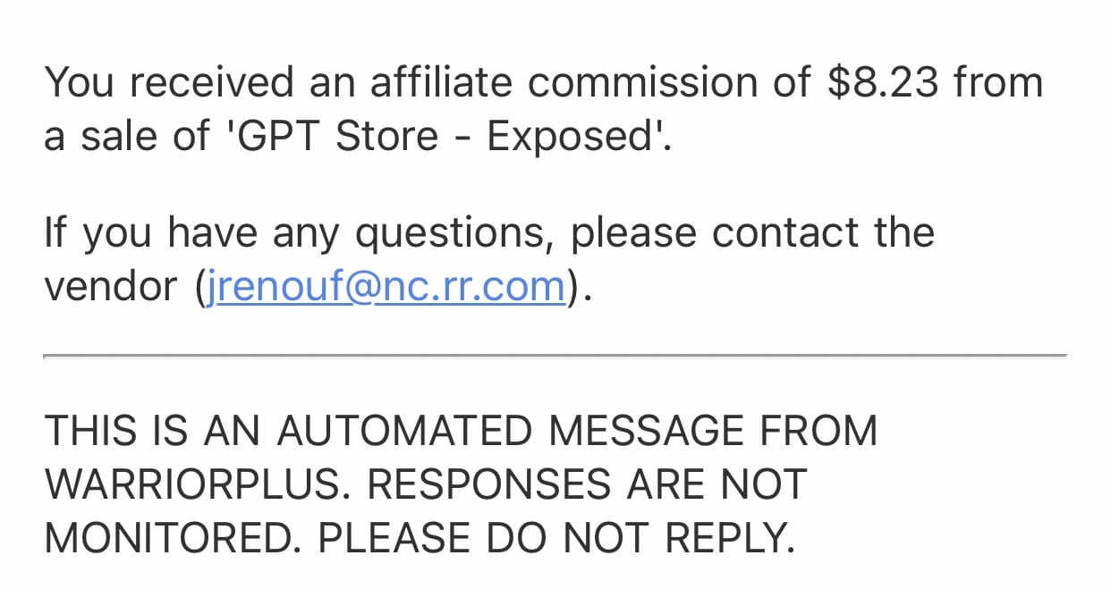Click the word 'FROM' in the footer notice
The width and height of the screenshot is (1111, 589).
pos(819,431)
